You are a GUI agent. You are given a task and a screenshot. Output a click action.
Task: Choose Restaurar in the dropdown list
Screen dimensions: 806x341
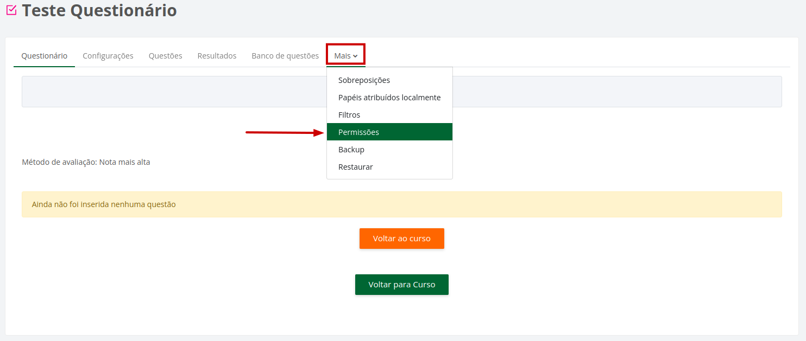(355, 167)
